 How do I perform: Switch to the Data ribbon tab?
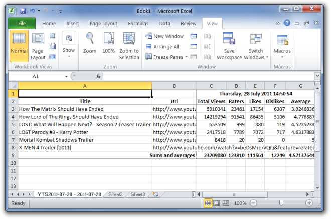(x=164, y=24)
